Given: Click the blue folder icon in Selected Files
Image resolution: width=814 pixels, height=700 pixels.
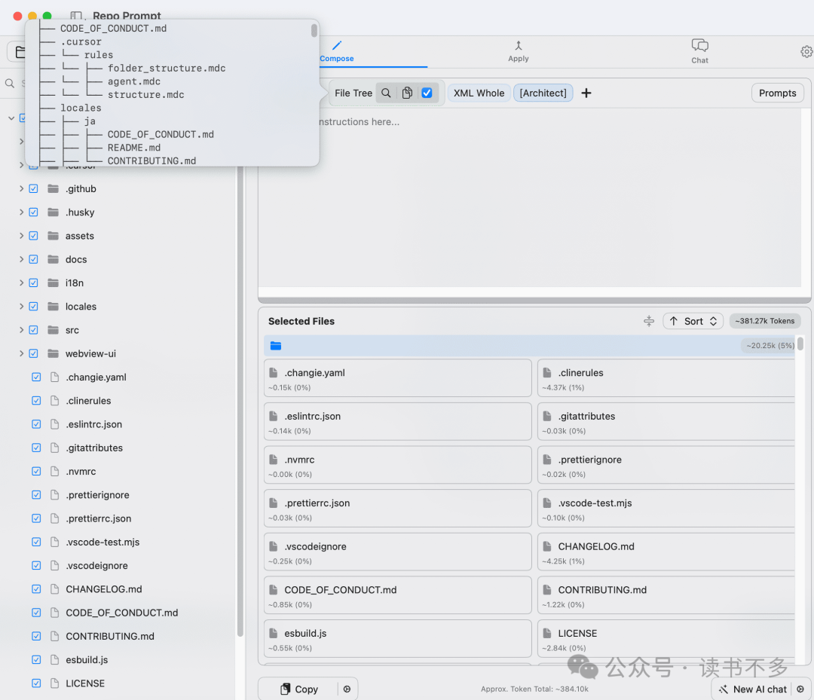Looking at the screenshot, I should (x=276, y=346).
